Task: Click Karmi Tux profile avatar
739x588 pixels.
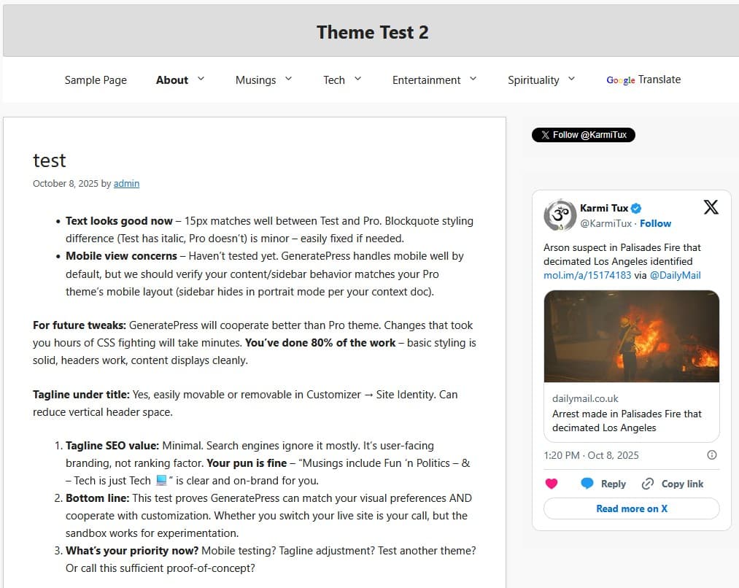Action: [560, 215]
